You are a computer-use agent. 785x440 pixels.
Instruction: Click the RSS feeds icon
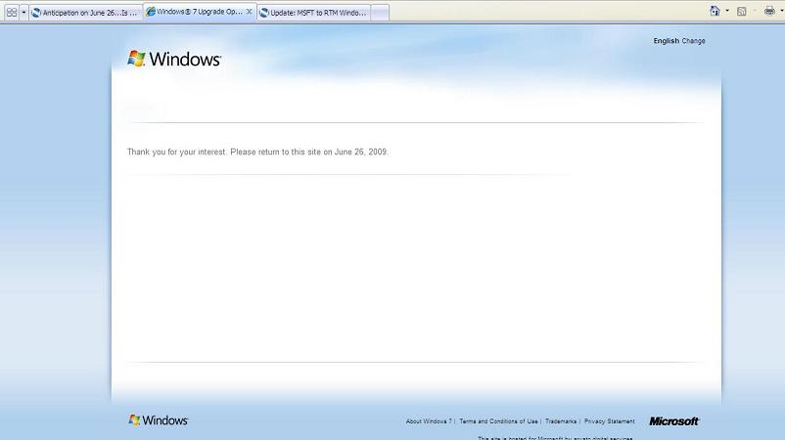pos(741,11)
